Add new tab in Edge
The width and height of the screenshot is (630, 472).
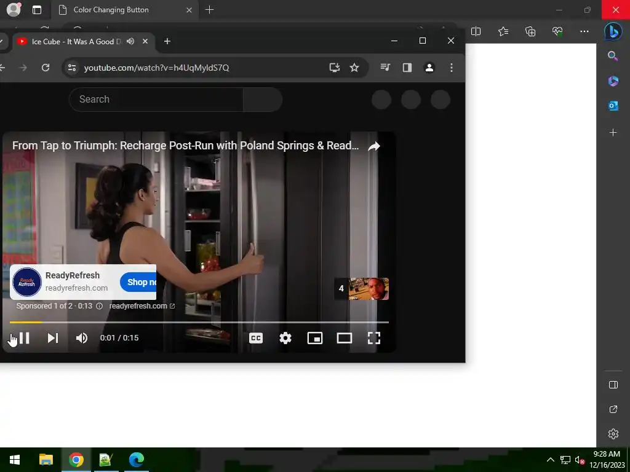tap(209, 10)
